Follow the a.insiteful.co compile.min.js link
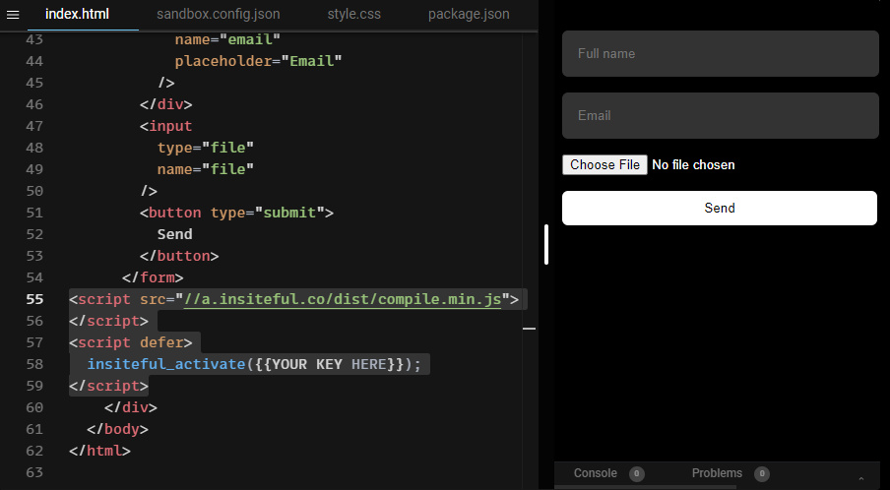Image resolution: width=890 pixels, height=490 pixels. pyautogui.click(x=343, y=299)
